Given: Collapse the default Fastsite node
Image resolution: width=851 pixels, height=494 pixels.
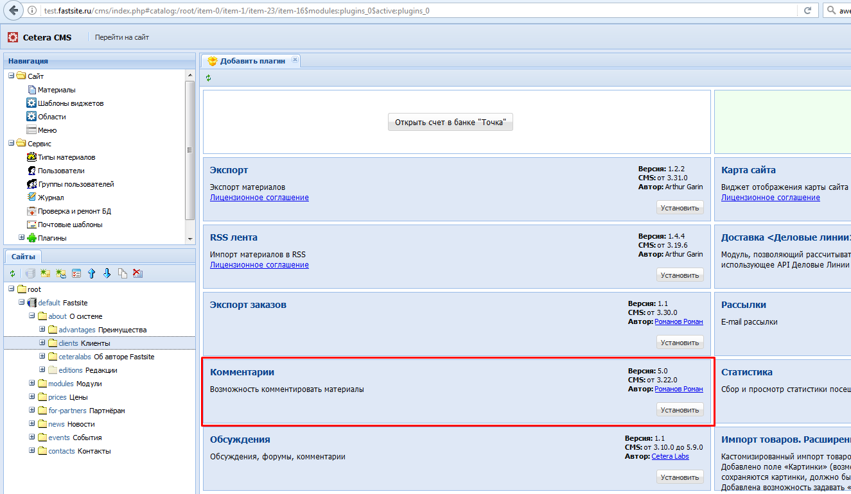Looking at the screenshot, I should 21,302.
